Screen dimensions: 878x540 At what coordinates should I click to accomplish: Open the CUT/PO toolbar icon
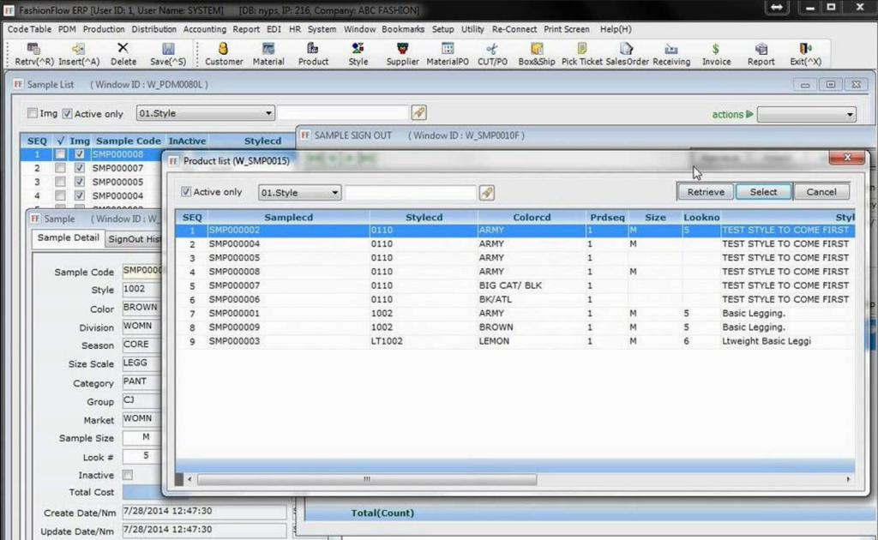coord(492,49)
